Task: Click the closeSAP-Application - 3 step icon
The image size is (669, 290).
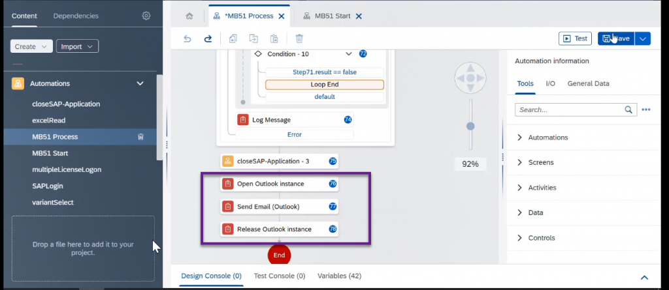Action: coord(227,162)
